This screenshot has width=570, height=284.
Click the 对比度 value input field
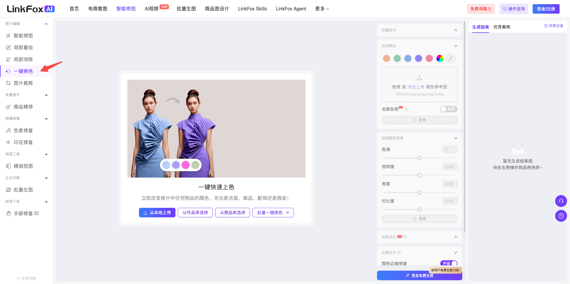click(x=450, y=201)
